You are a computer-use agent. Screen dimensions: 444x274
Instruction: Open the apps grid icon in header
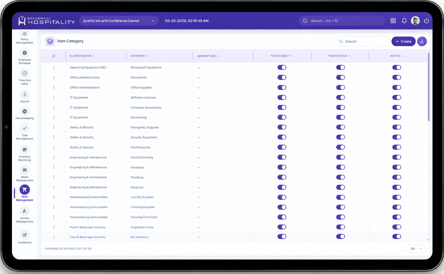pyautogui.click(x=393, y=21)
